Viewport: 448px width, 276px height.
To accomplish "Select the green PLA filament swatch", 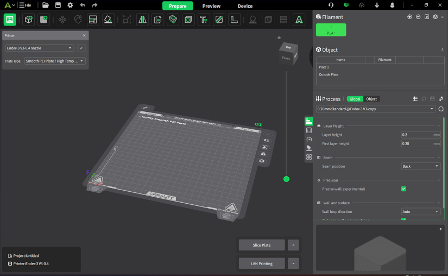I will point(331,30).
